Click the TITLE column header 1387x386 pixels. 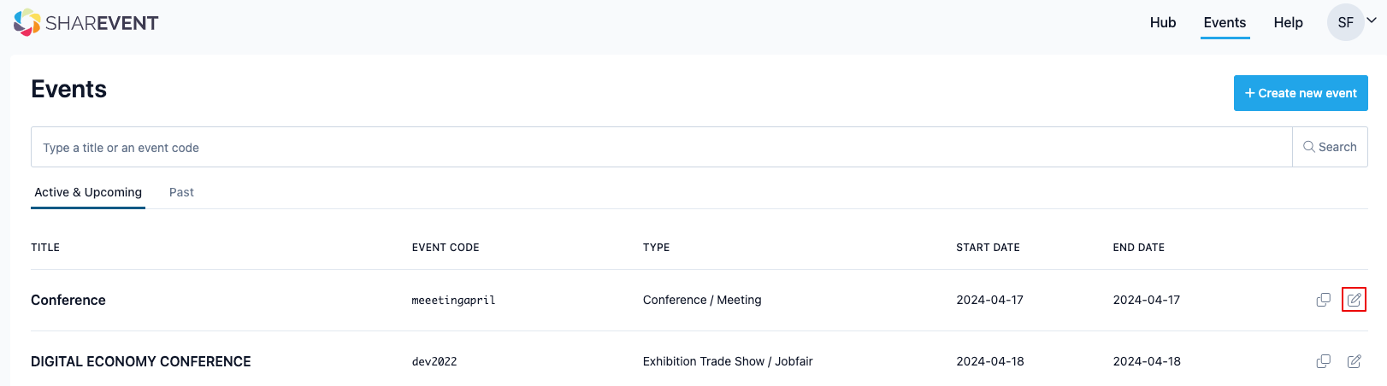[45, 248]
